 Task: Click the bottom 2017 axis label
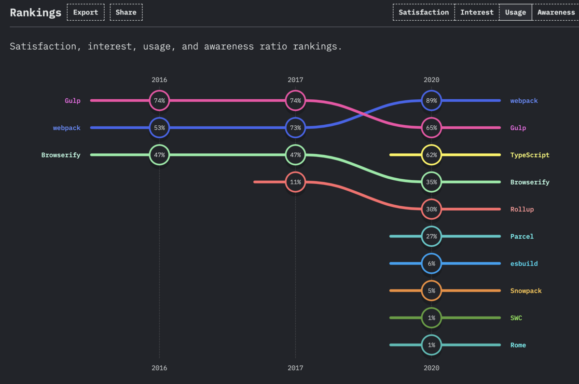tap(295, 368)
